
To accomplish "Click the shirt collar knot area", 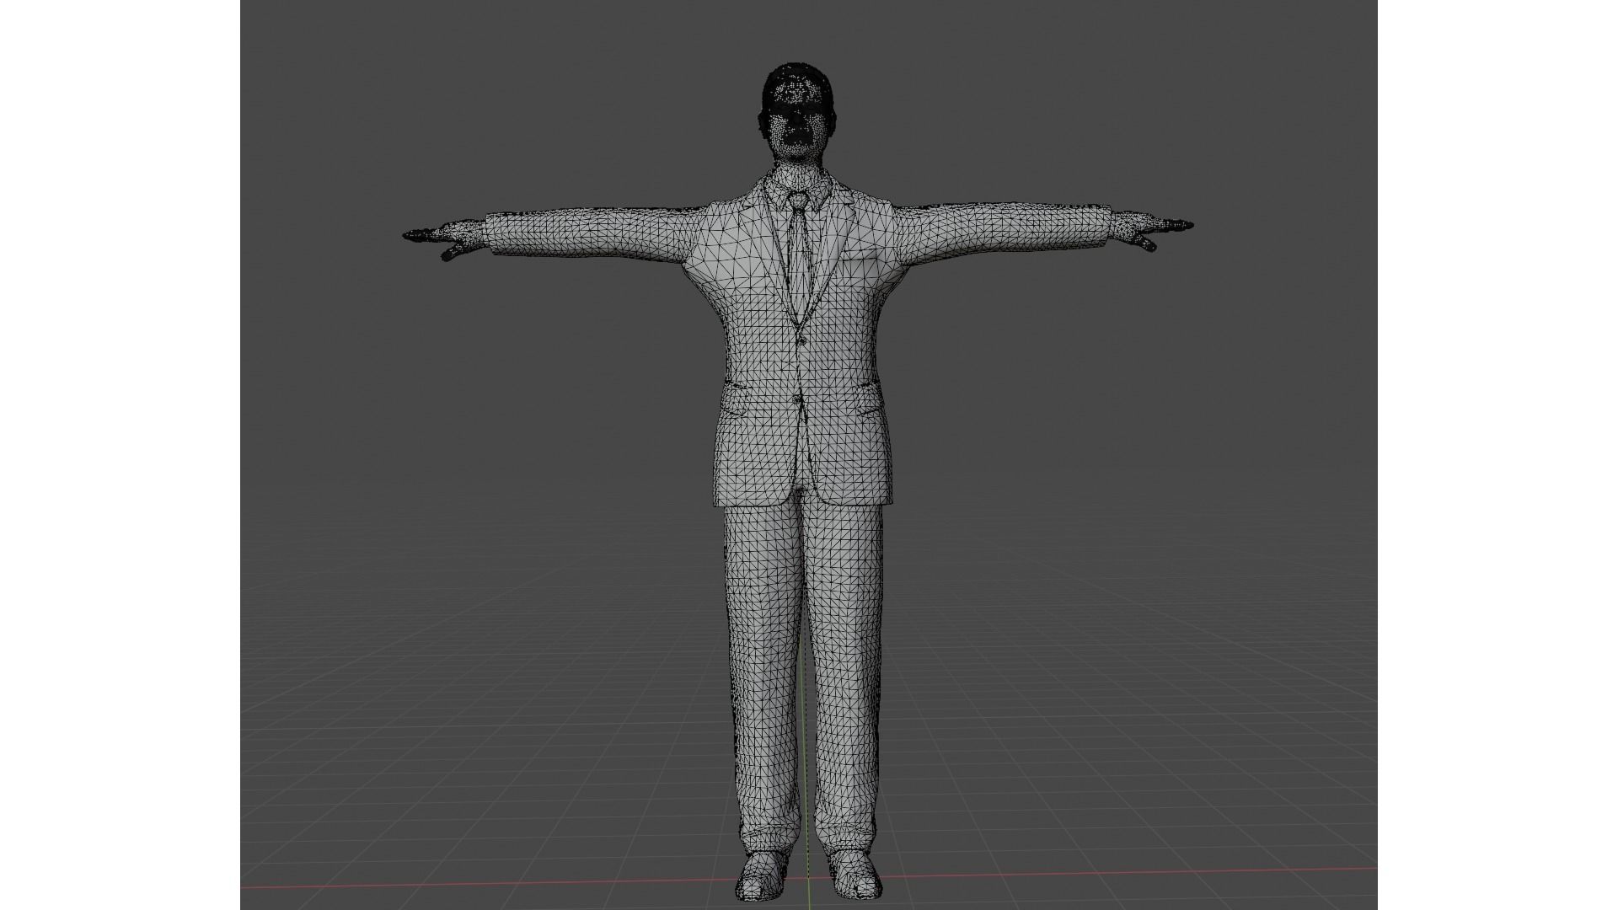I will pyautogui.click(x=797, y=201).
